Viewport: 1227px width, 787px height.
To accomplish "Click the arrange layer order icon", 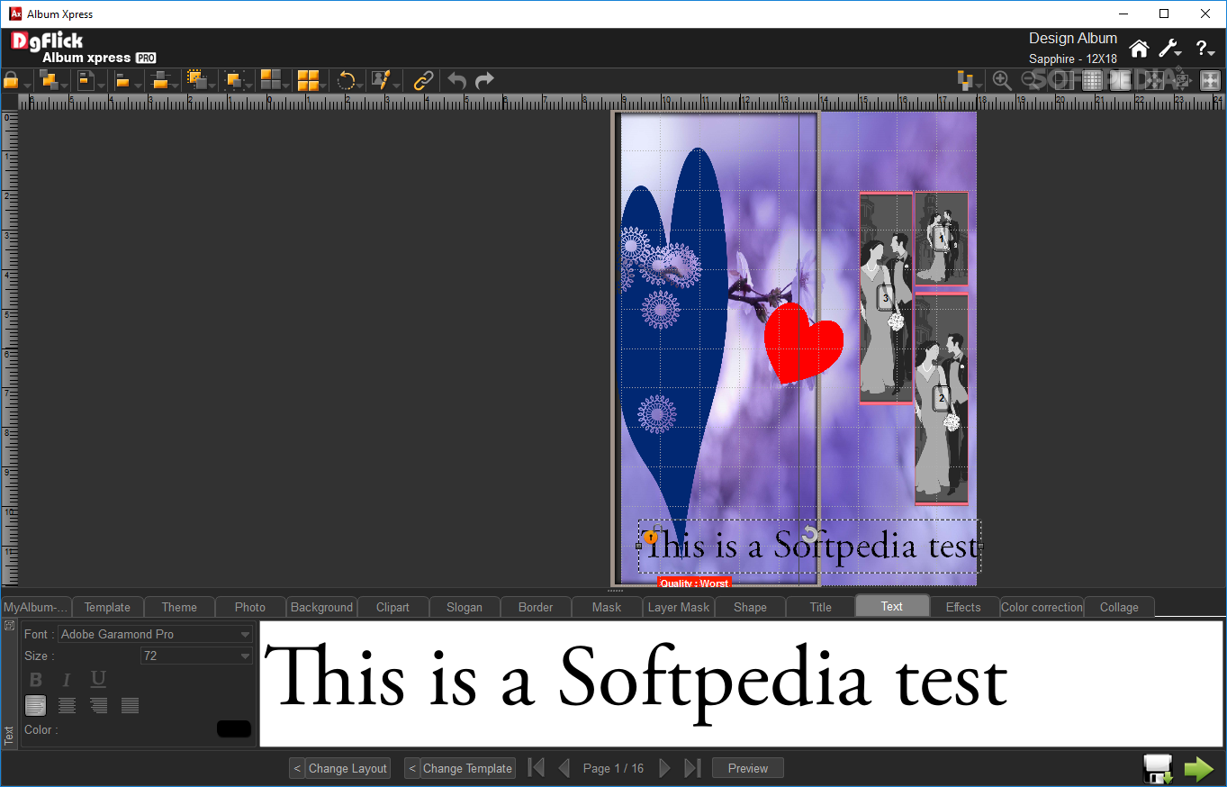I will pos(49,80).
